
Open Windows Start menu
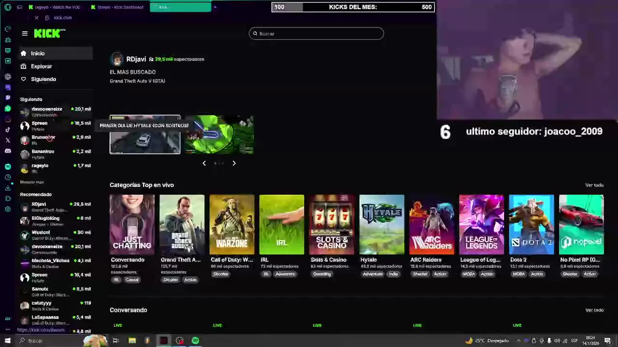(x=8, y=341)
